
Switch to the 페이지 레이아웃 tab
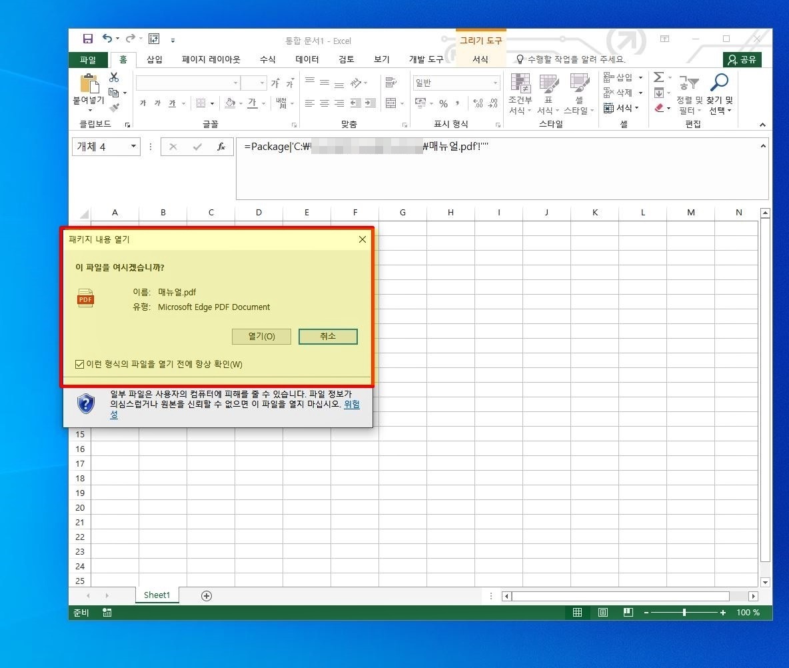[x=211, y=59]
